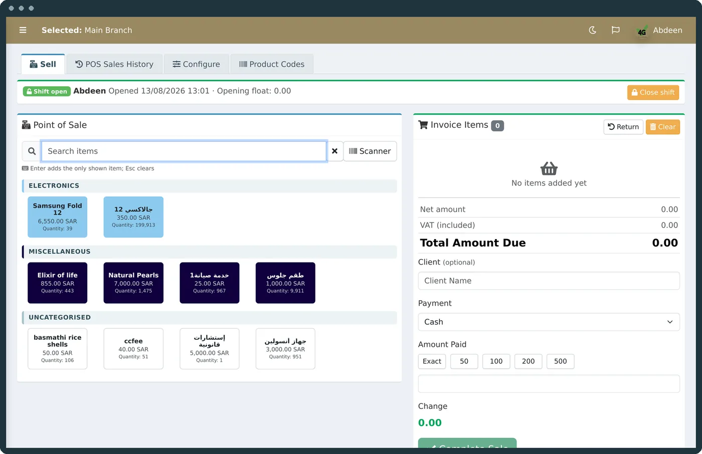The width and height of the screenshot is (702, 454).
Task: Click the search magnifier icon
Action: point(32,151)
